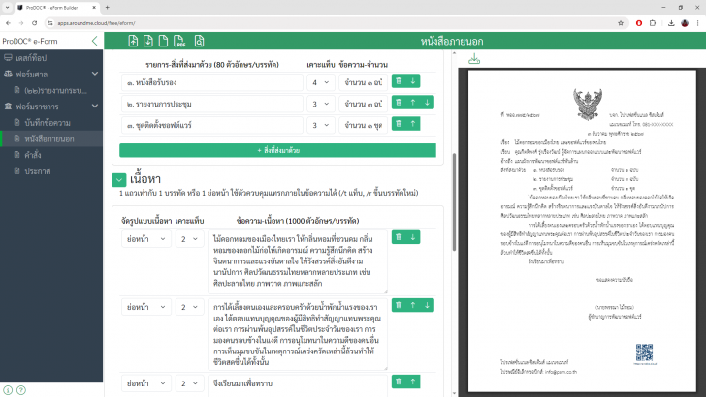Bookmark this page with the star icon
This screenshot has width=706, height=397.
(x=621, y=23)
